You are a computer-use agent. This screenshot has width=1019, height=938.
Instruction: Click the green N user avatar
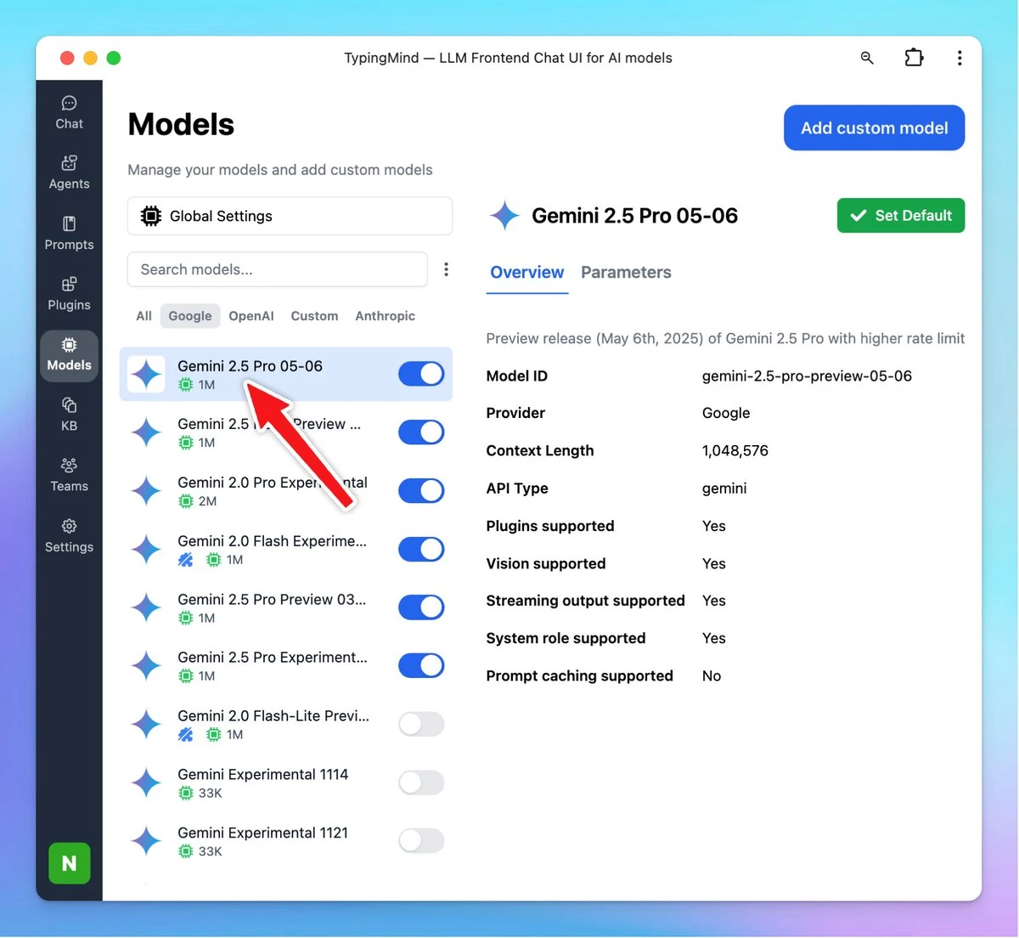point(70,863)
